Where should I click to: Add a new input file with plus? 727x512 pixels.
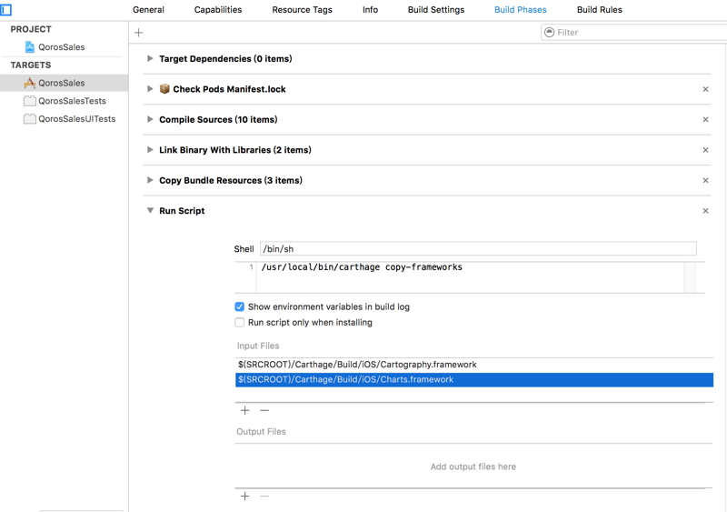(244, 411)
